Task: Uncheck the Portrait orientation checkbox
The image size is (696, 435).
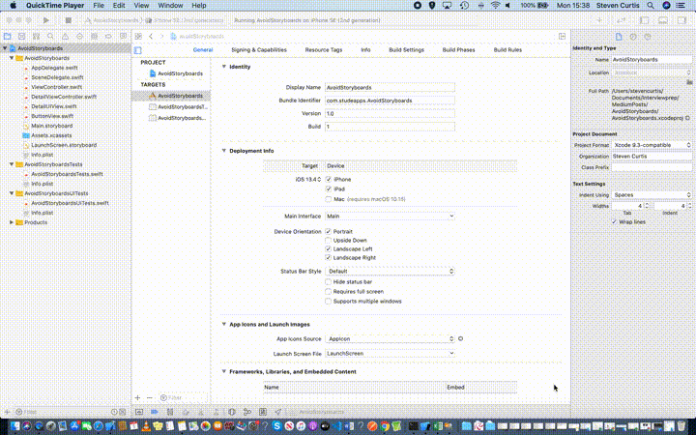Action: click(329, 232)
